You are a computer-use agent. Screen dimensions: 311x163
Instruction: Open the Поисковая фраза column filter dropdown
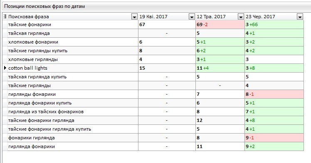(x=134, y=17)
